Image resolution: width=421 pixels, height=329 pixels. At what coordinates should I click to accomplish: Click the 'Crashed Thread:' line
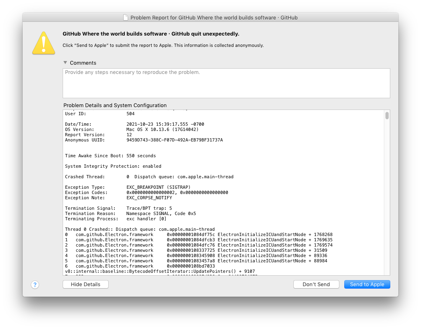149,177
